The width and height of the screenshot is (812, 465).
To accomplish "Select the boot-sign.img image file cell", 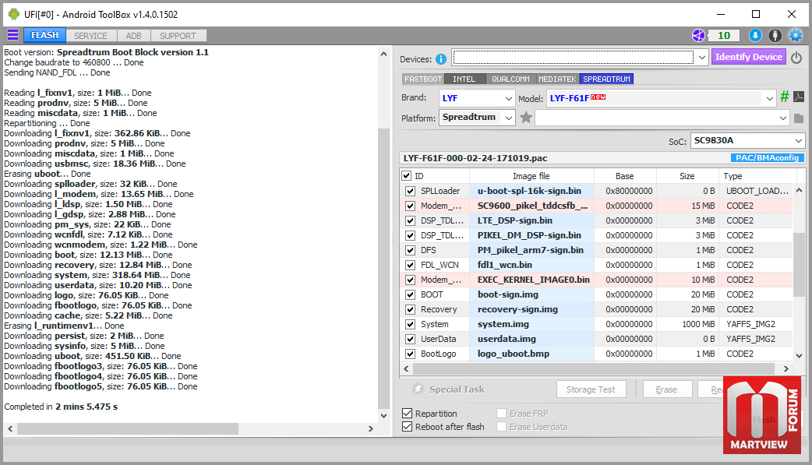I will (531, 294).
